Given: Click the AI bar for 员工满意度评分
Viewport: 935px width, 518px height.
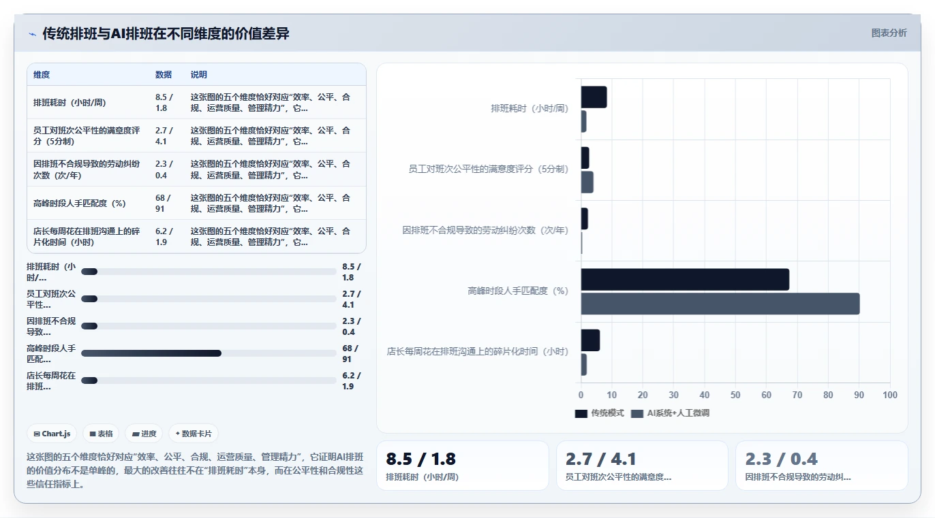Looking at the screenshot, I should pos(587,182).
